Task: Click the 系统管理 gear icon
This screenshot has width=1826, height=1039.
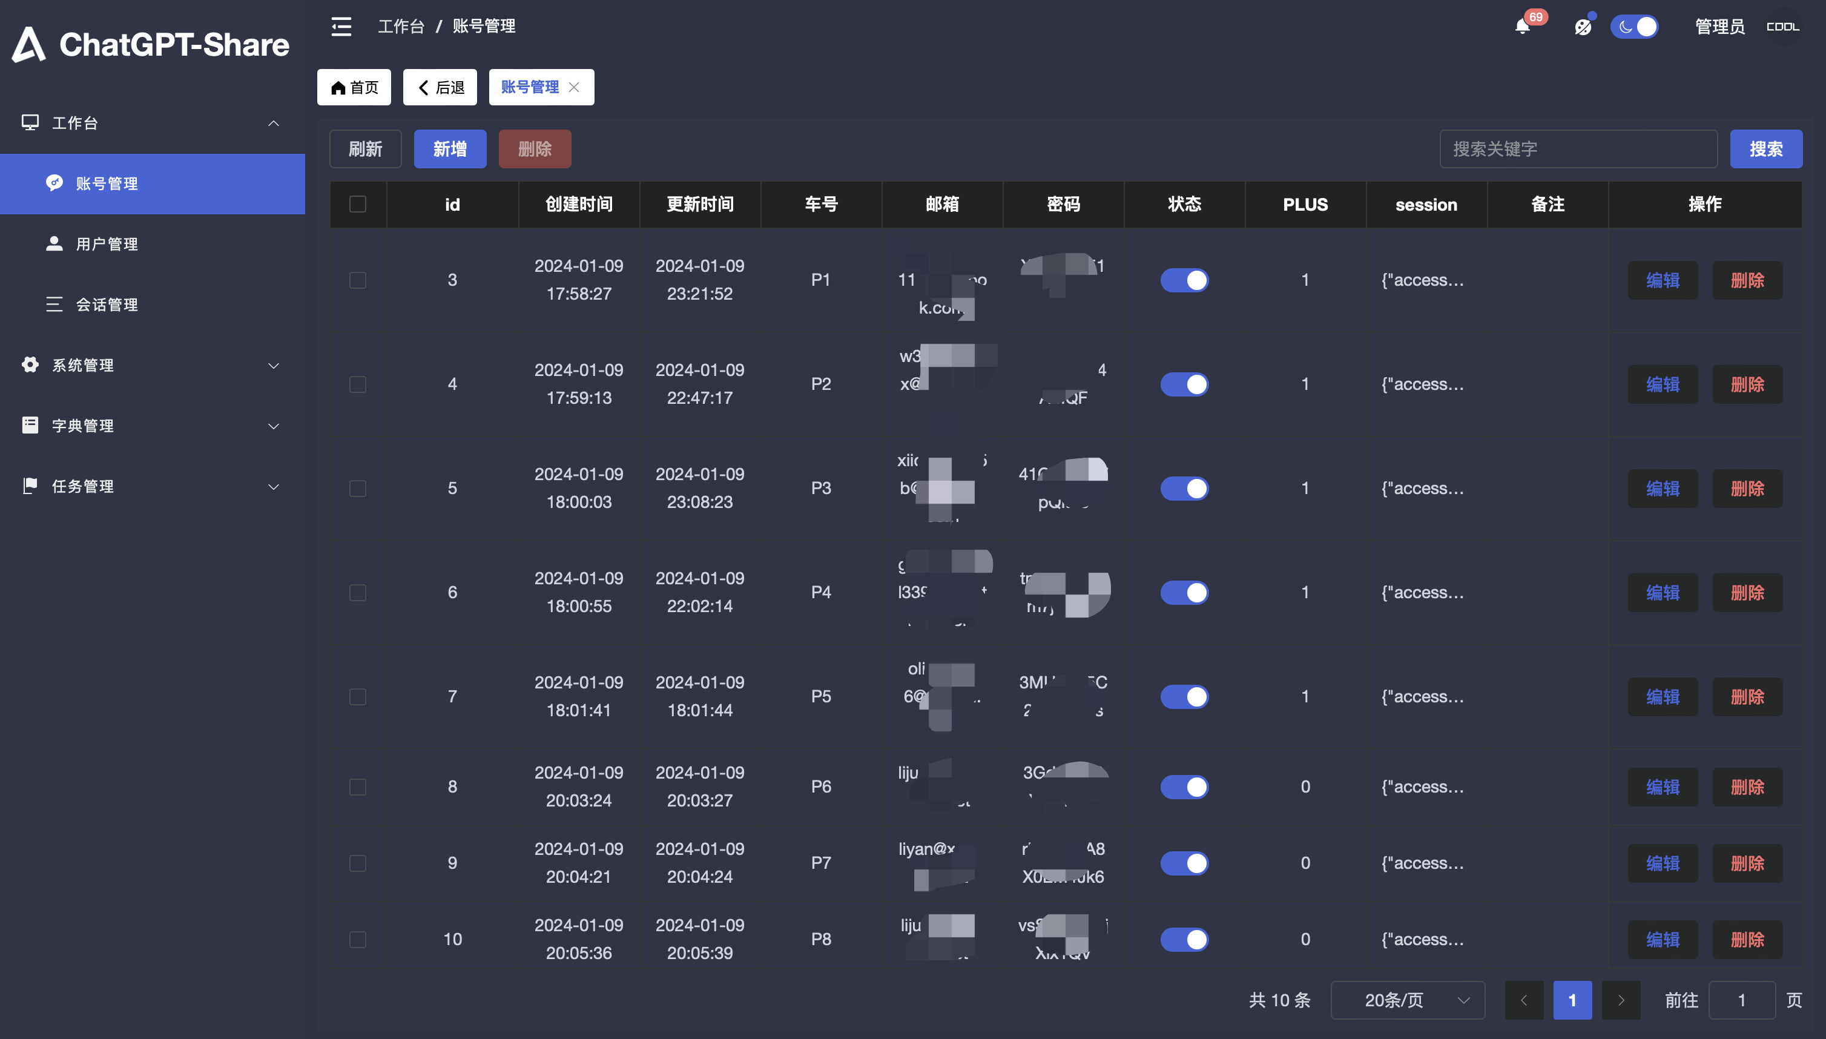Action: coord(30,364)
